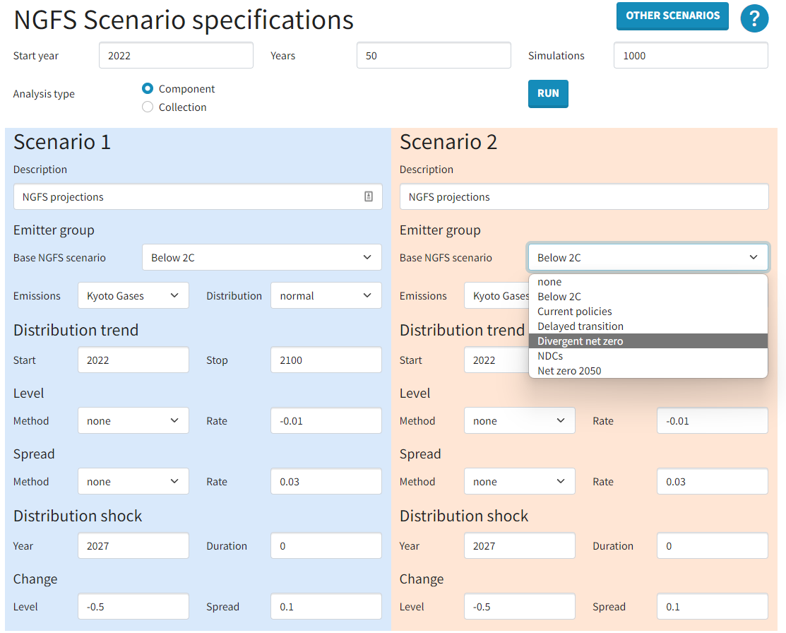Open Scenario 1 Base NGFS scenario dropdown
The width and height of the screenshot is (786, 633).
coord(261,257)
